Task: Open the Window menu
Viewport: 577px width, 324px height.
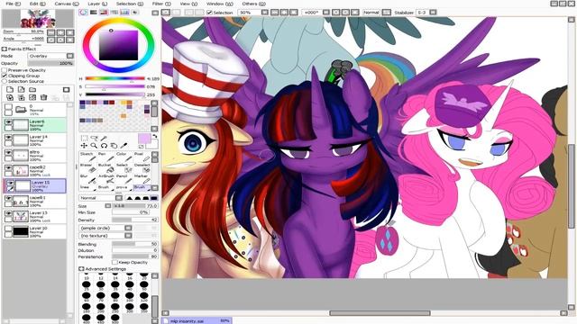Action: click(x=220, y=4)
